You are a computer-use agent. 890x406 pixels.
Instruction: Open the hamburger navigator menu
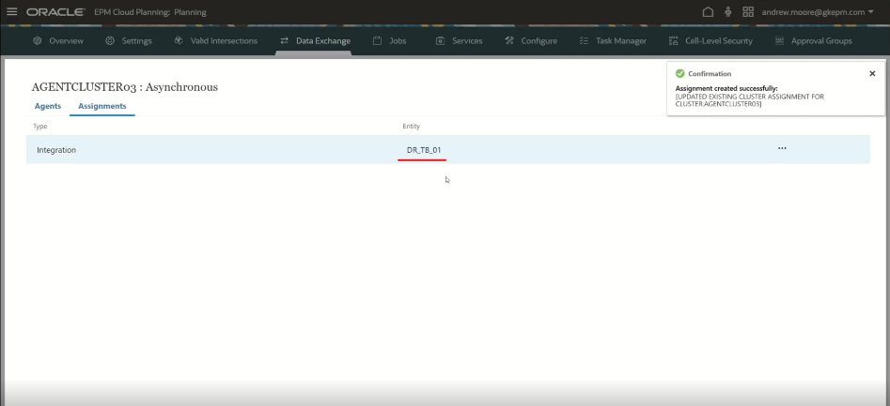pyautogui.click(x=12, y=12)
